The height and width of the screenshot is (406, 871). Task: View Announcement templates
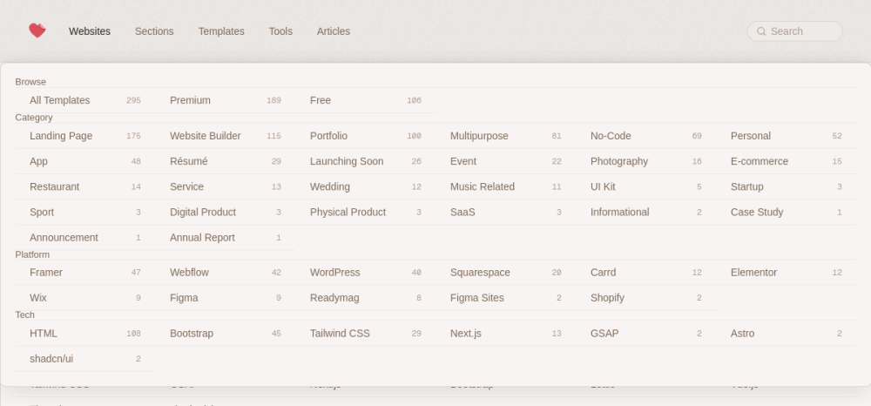[85, 238]
